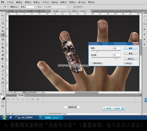The image size is (147, 131).
Task: Open the 滤镜(T) filter menu
Action: [63, 2]
